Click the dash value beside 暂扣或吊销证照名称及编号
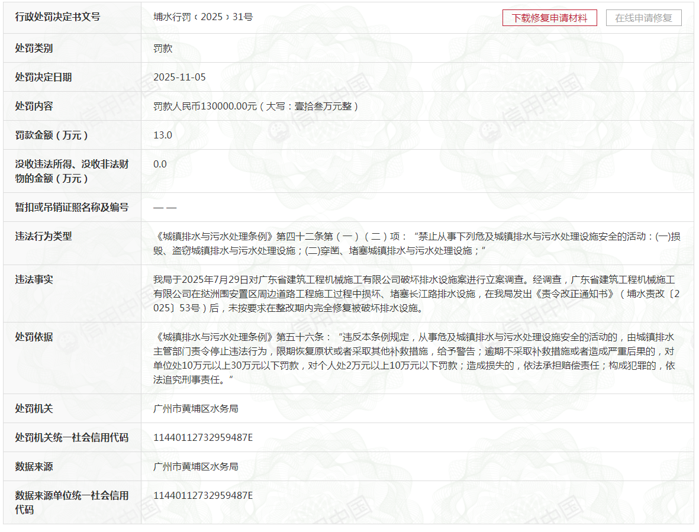This screenshot has width=699, height=532. pos(165,208)
